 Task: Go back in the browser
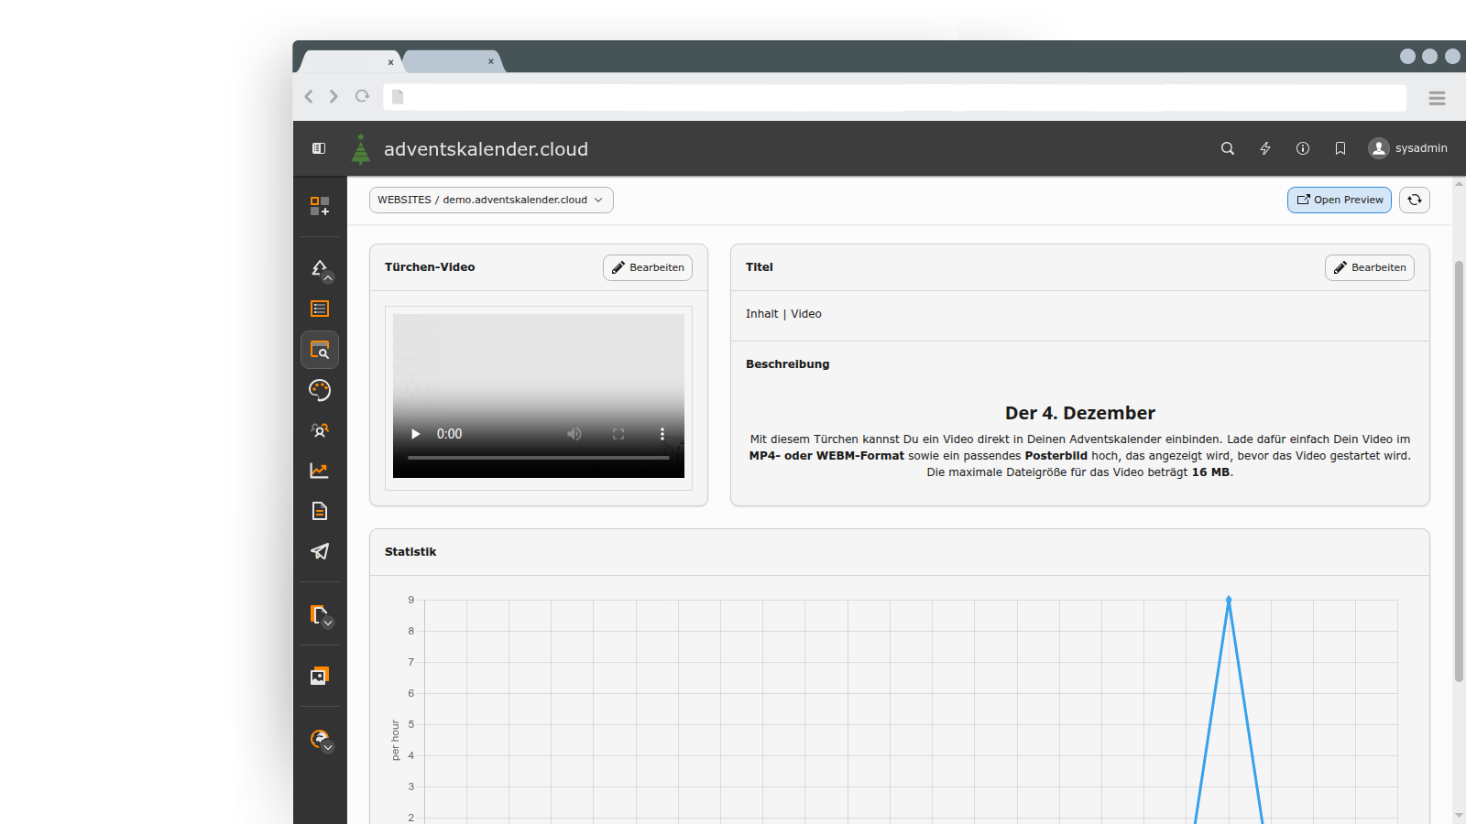[309, 96]
